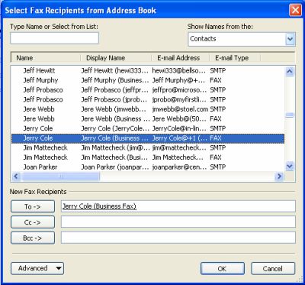Screen dimensions: 305x285
Task: Select the Jeff Murphy FAX row
Action: coord(148,80)
